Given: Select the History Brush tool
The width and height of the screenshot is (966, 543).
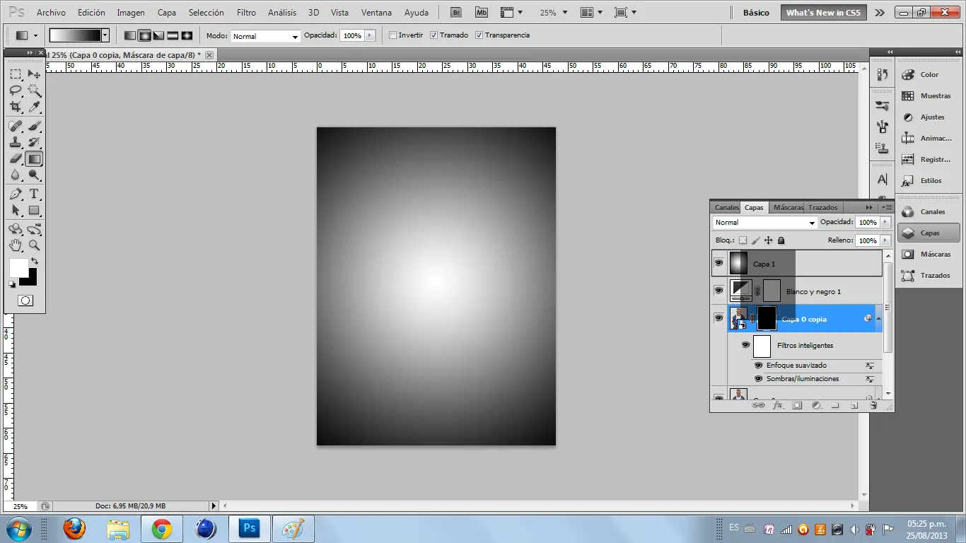Looking at the screenshot, I should pyautogui.click(x=34, y=142).
